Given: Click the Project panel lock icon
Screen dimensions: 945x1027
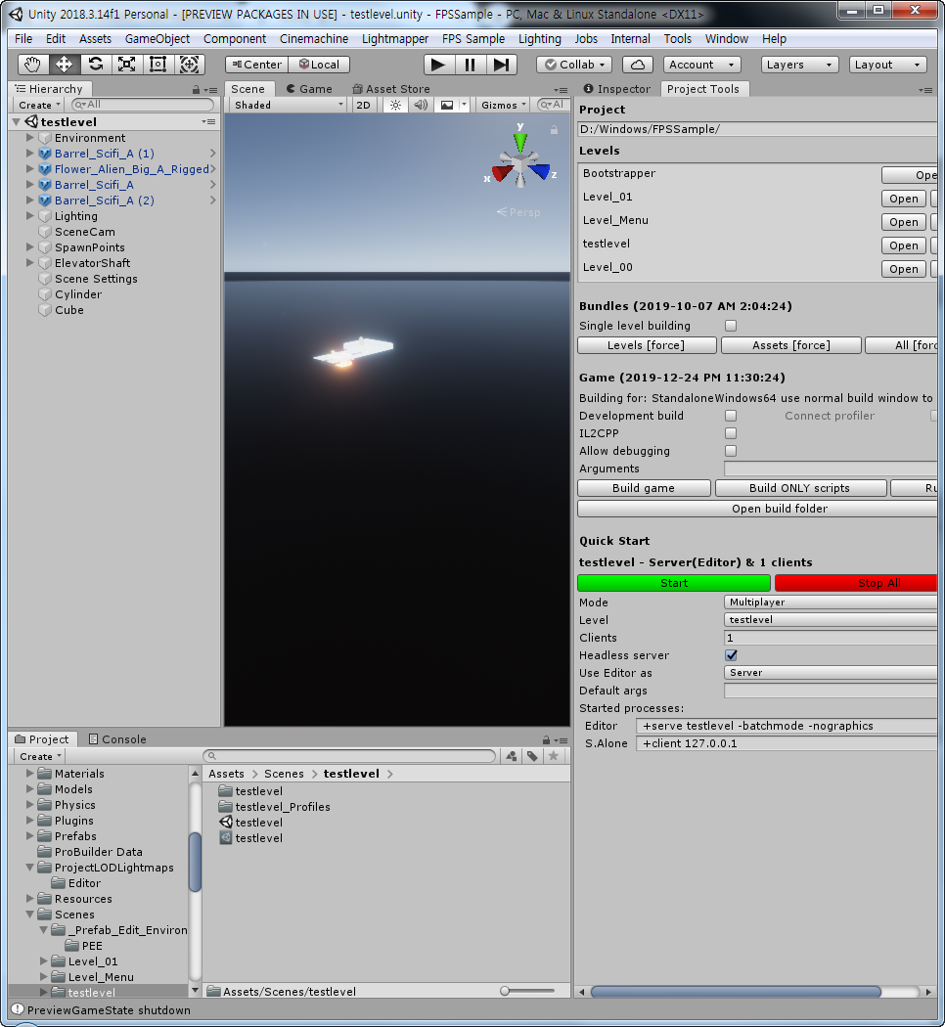Looking at the screenshot, I should click(x=546, y=740).
